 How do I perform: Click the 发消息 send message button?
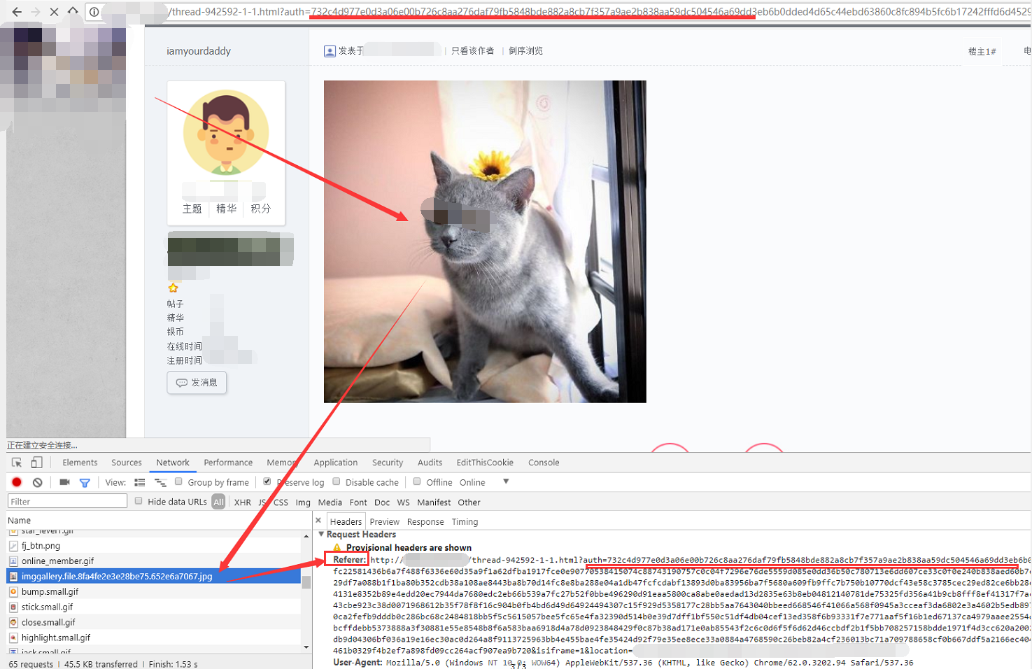pyautogui.click(x=197, y=383)
